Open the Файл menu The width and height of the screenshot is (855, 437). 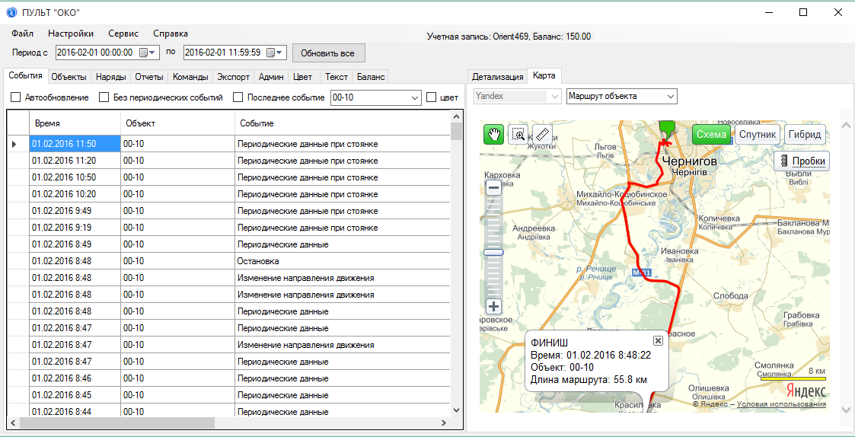point(22,33)
